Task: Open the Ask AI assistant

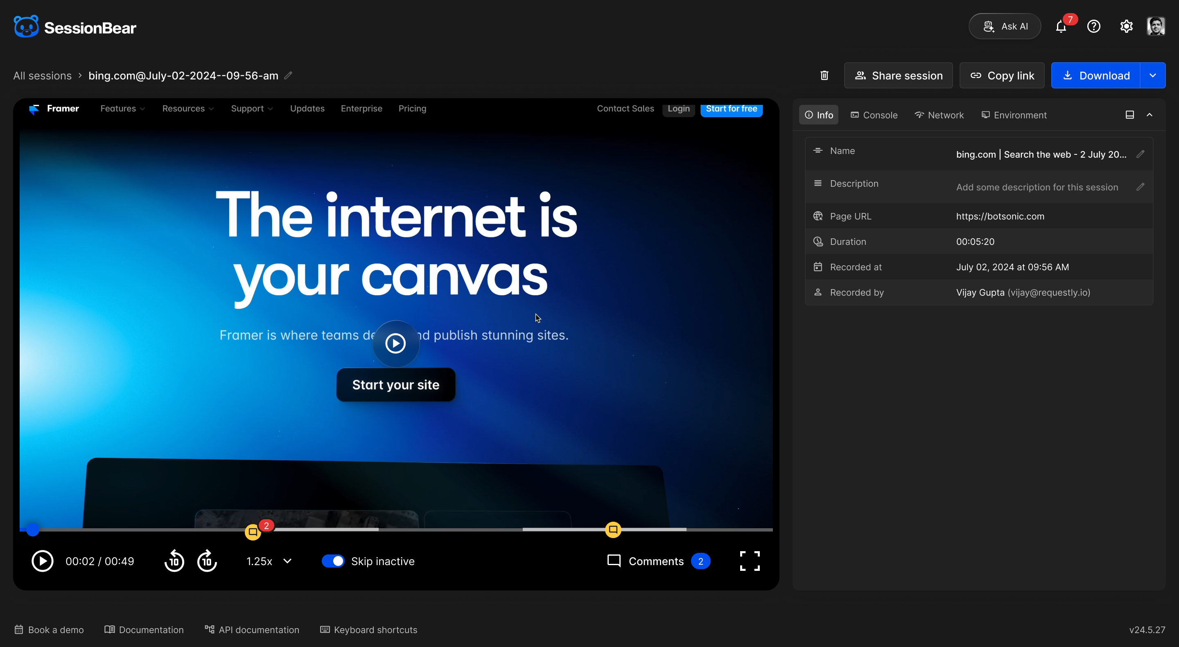Action: click(x=1005, y=26)
